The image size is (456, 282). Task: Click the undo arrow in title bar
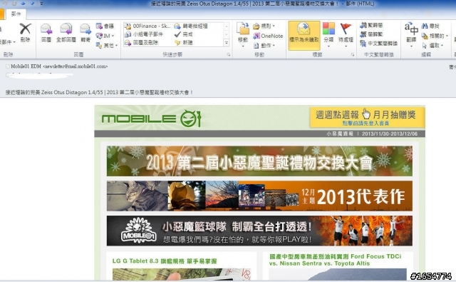[6, 4]
